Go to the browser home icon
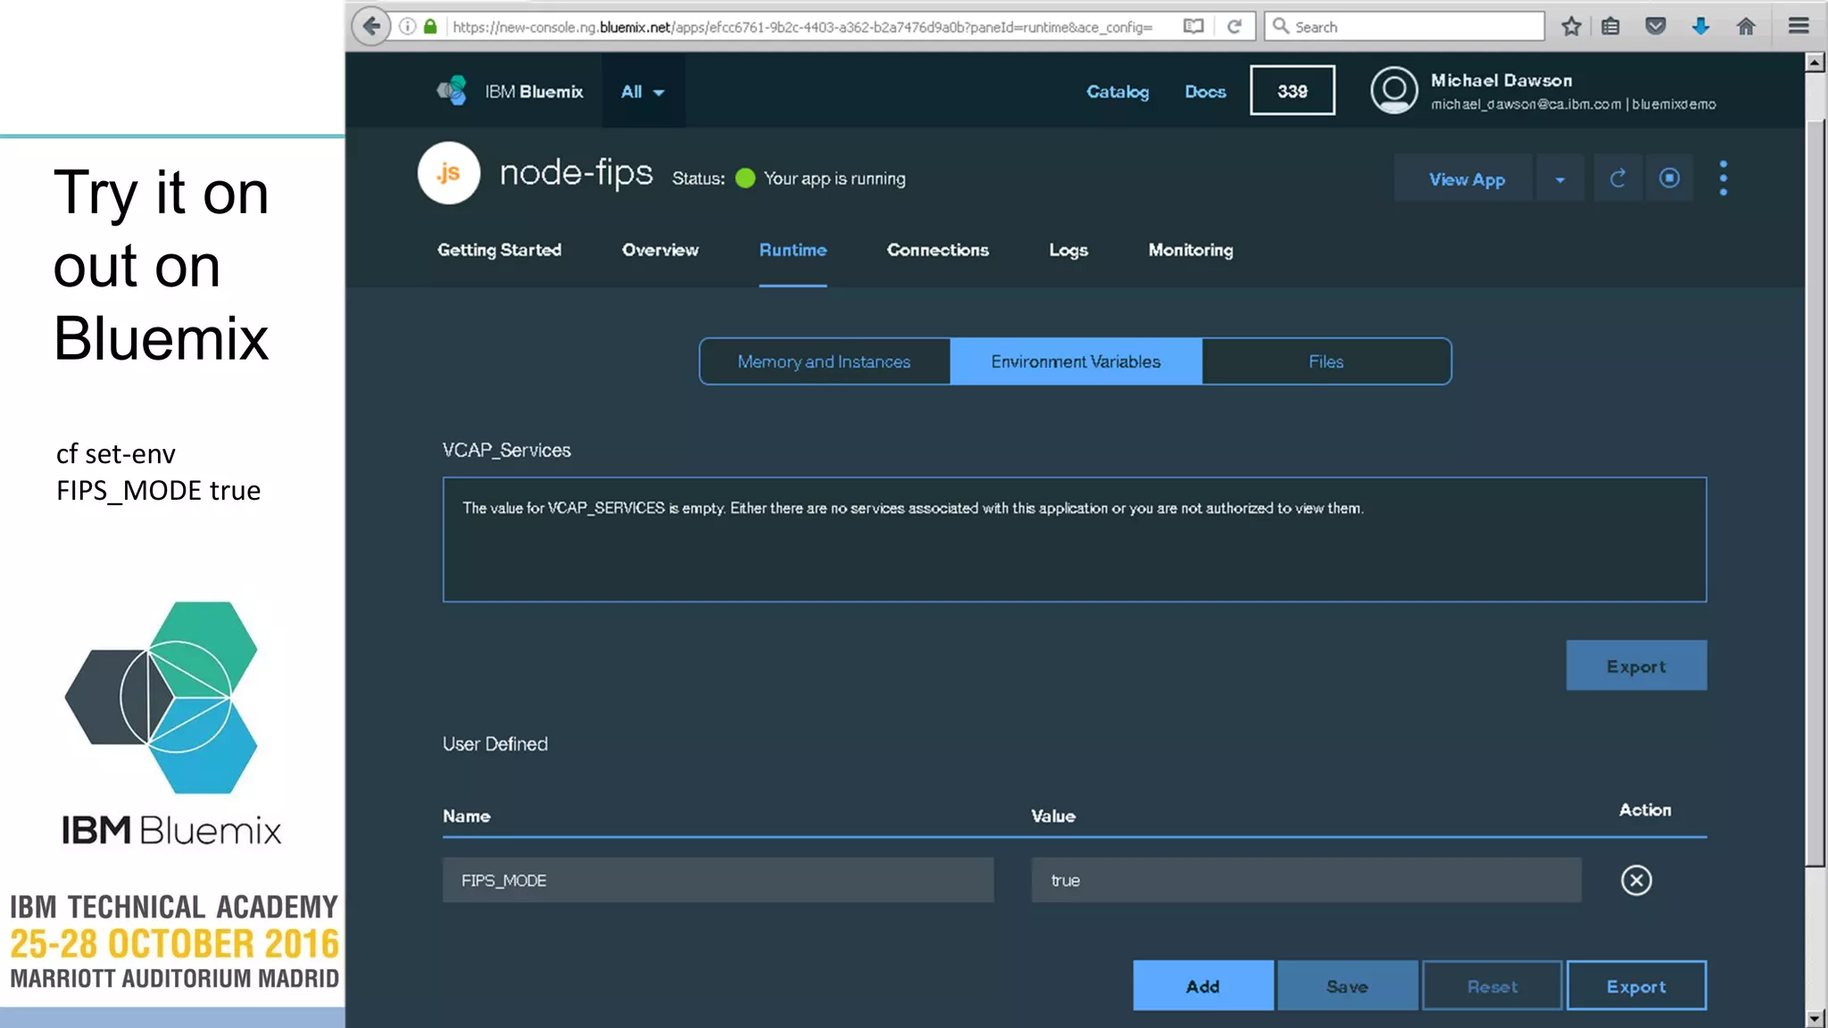This screenshot has width=1828, height=1028. 1746,27
